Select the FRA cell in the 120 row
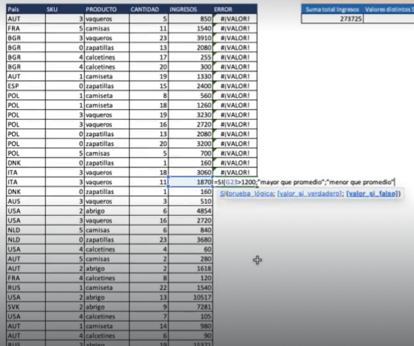 coord(26,278)
